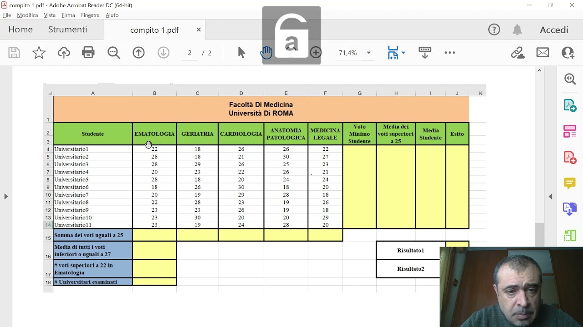Switch to the Strumenti tab
The image size is (583, 327).
click(x=67, y=30)
